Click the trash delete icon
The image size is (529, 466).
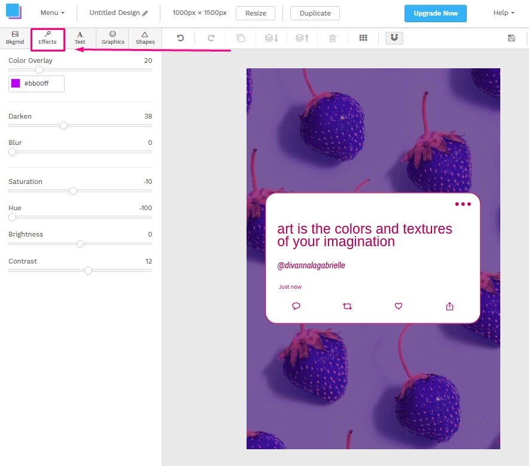(333, 38)
